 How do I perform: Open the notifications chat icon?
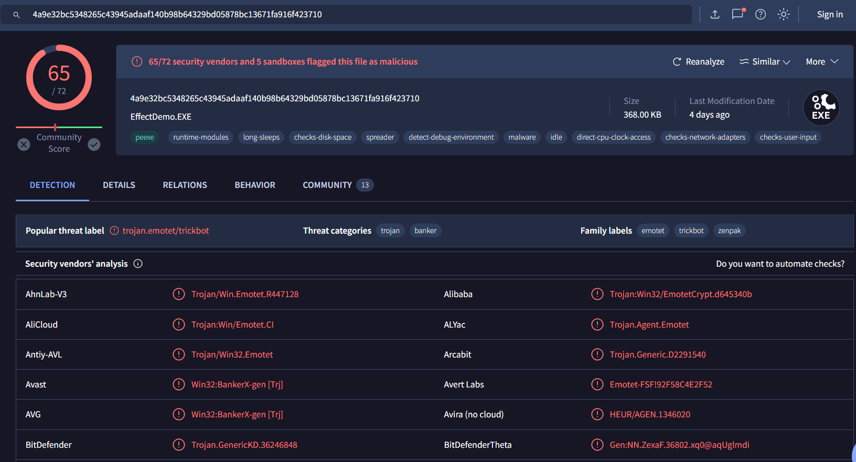738,14
